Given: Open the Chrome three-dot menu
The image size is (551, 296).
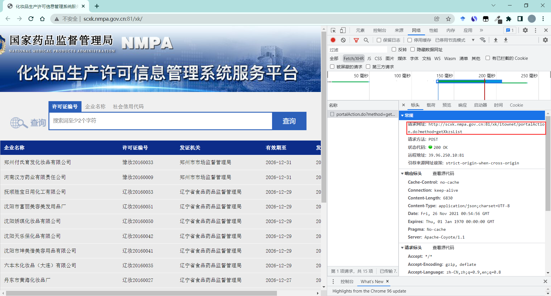Looking at the screenshot, I should (543, 19).
